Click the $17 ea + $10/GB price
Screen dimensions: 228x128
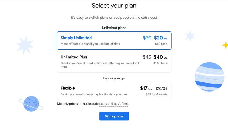tap(154, 88)
